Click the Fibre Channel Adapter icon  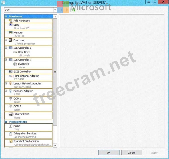[11, 76]
